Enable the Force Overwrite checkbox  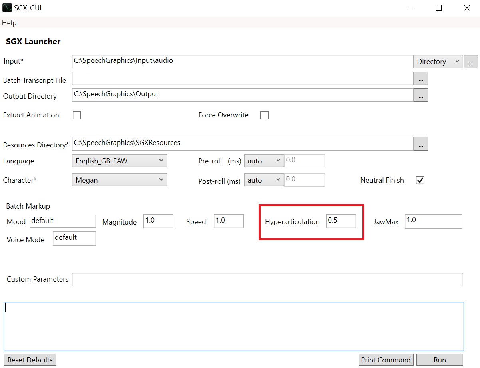coord(264,115)
